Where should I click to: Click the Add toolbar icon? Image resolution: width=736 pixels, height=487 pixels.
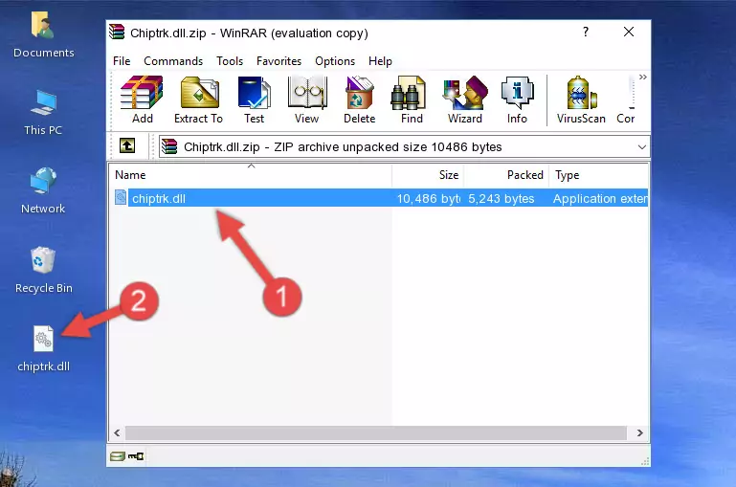point(142,100)
